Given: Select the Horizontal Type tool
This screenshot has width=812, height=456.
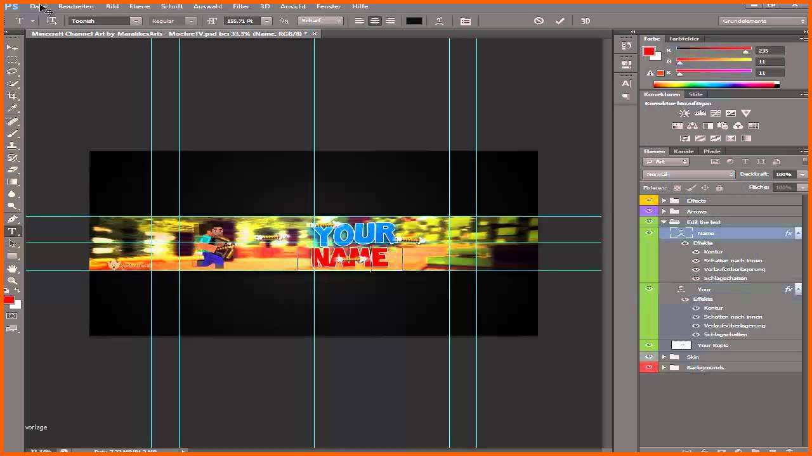Looking at the screenshot, I should [x=12, y=231].
